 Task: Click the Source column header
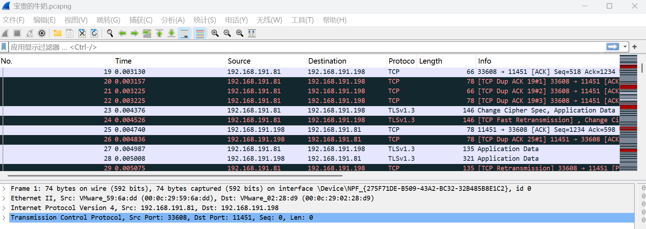[x=239, y=61]
